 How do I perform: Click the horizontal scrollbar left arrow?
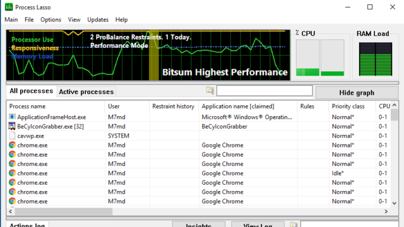coord(11,211)
